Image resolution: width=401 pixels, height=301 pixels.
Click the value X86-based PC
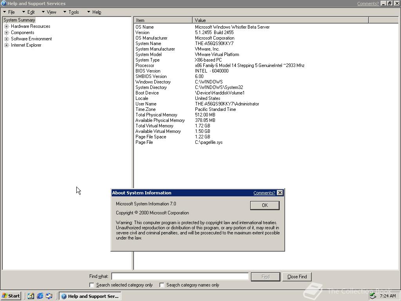(x=208, y=60)
